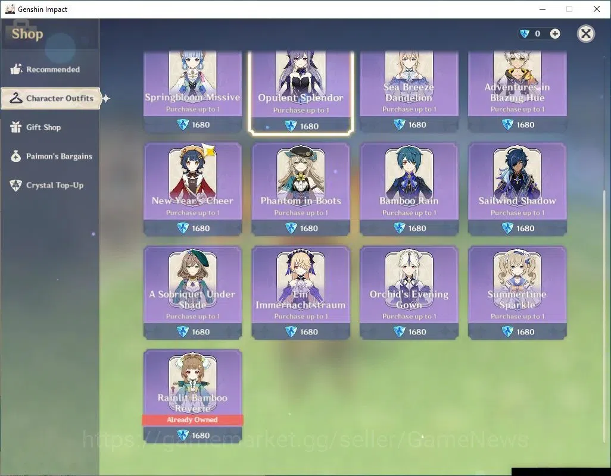Click crystal icon under New Year's Cheer
The height and width of the screenshot is (476, 611).
tap(183, 228)
